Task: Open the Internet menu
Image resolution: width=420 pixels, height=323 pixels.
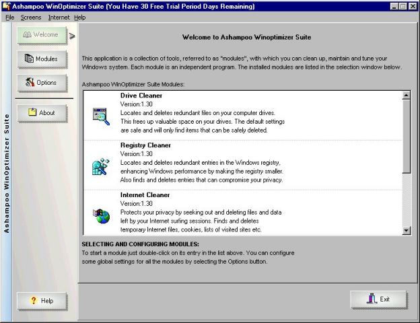Action: coord(59,17)
